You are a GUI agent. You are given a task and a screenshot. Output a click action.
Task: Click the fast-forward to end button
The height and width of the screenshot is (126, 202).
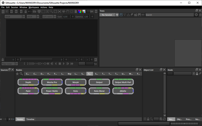tap(72, 64)
